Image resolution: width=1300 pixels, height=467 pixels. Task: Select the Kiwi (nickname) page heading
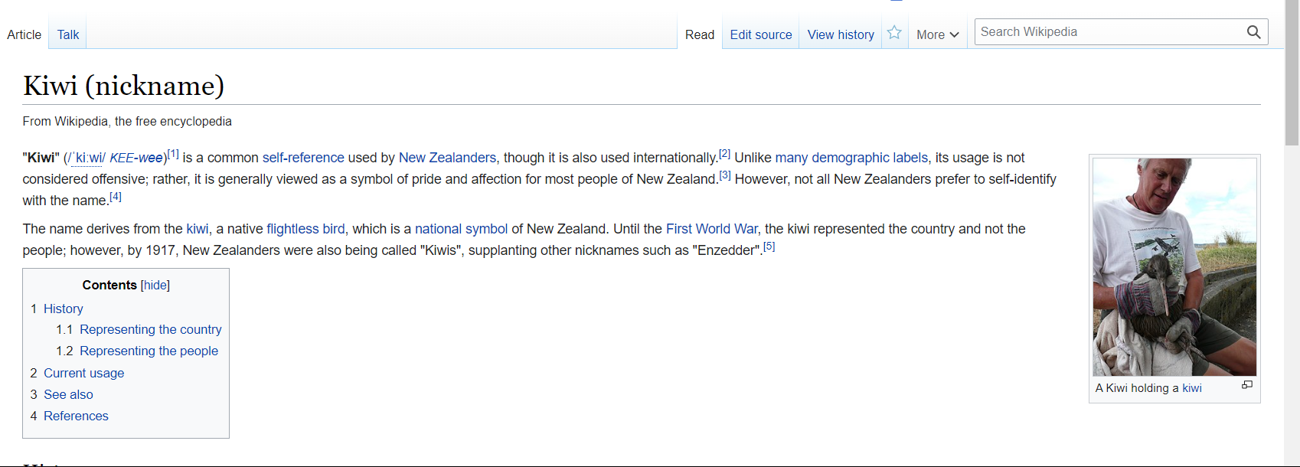coord(123,85)
